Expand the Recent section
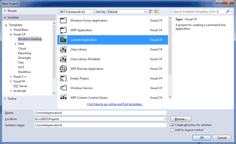This screenshot has height=144, width=236. [5, 11]
